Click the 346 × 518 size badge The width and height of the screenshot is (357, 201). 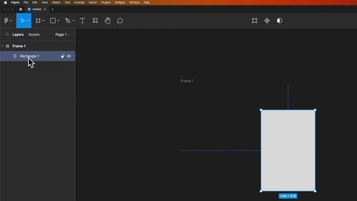[288, 196]
